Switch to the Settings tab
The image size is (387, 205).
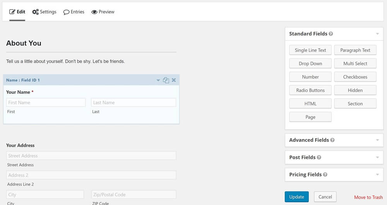[44, 12]
